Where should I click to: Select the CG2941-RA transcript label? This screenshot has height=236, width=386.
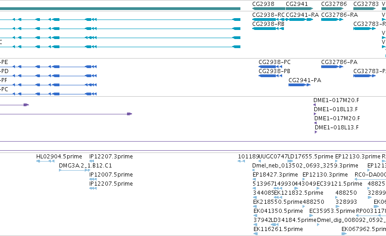302,15
